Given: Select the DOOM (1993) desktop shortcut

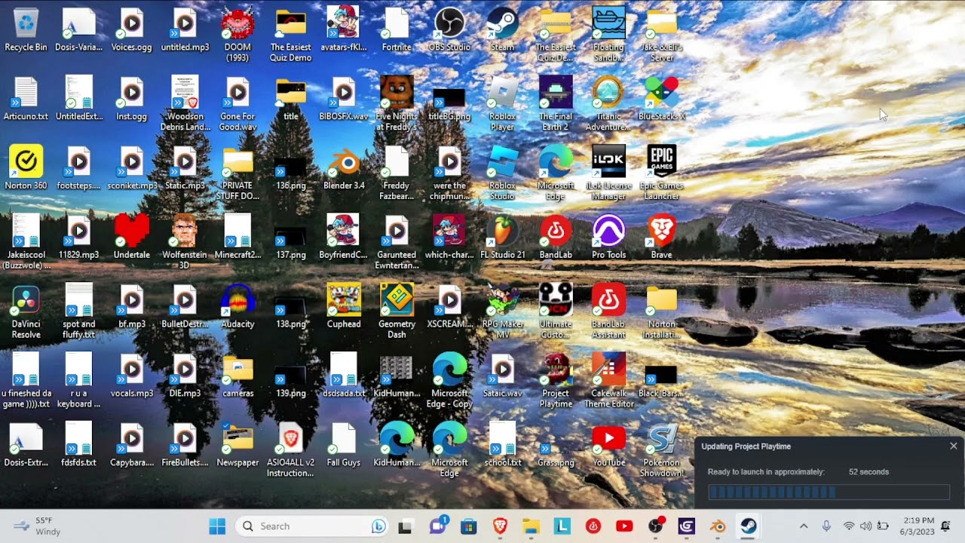Looking at the screenshot, I should click(237, 35).
